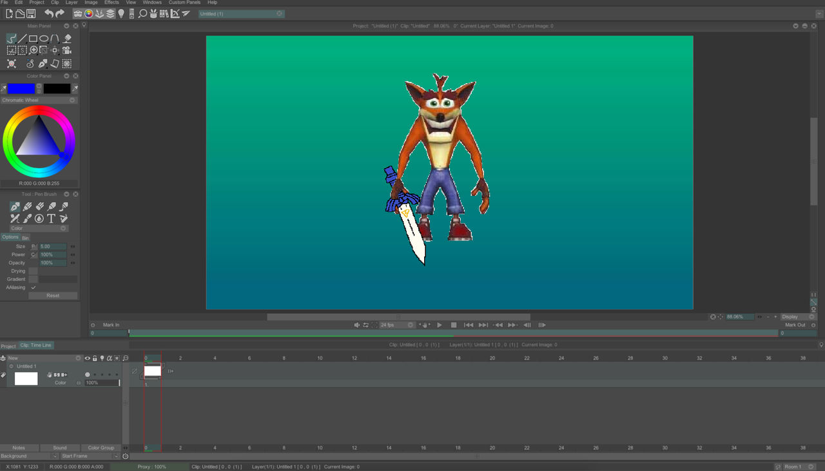The image size is (825, 471).
Task: Toggle size pressure P connection button
Action: (34, 246)
